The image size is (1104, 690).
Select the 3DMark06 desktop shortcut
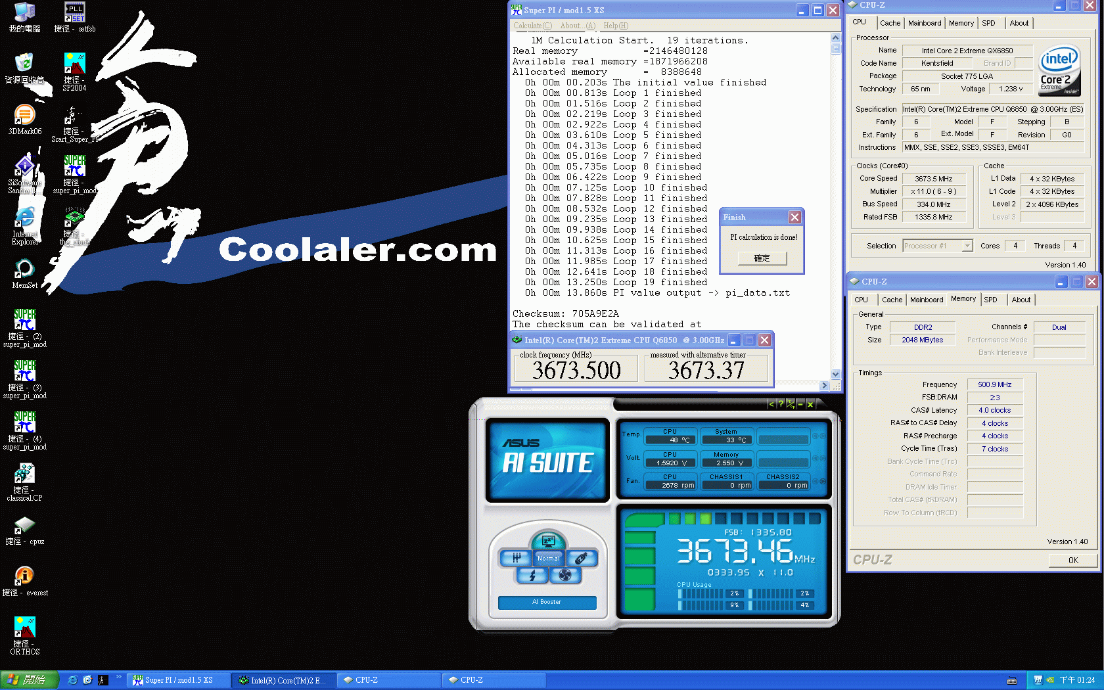[x=24, y=120]
